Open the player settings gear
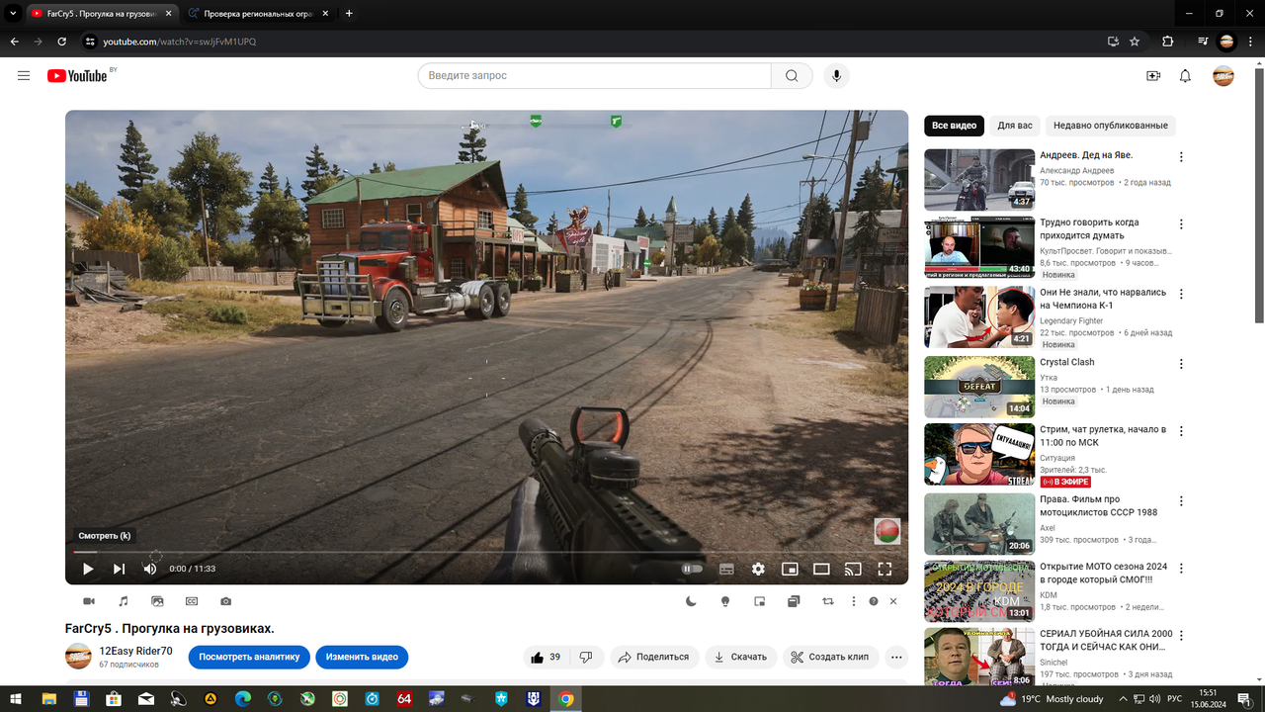 (758, 569)
